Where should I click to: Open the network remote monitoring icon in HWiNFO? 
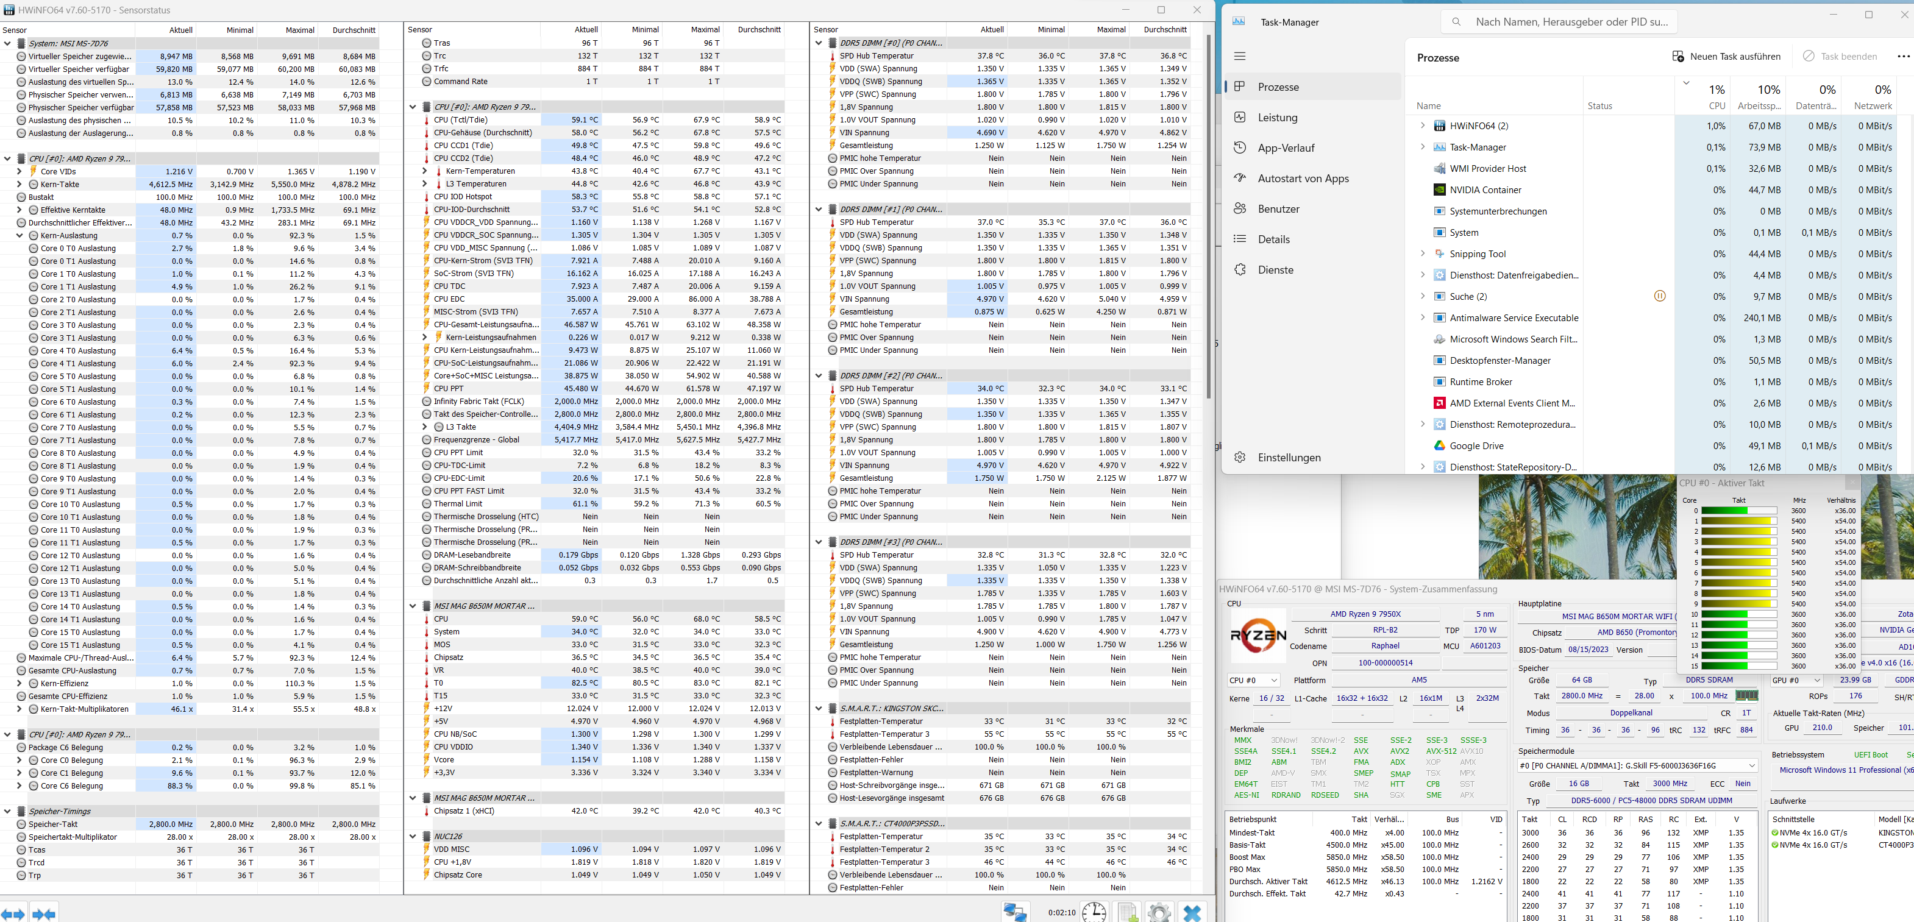(x=1015, y=912)
